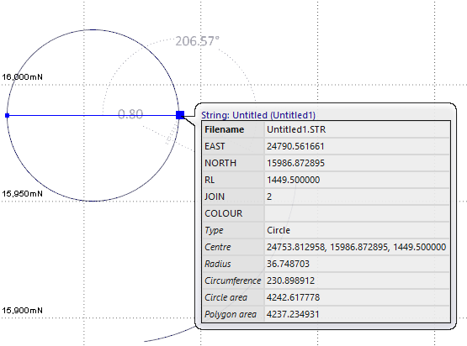Click the JOIN value cell showing 2
Screen dimensions: 467x346
point(357,197)
